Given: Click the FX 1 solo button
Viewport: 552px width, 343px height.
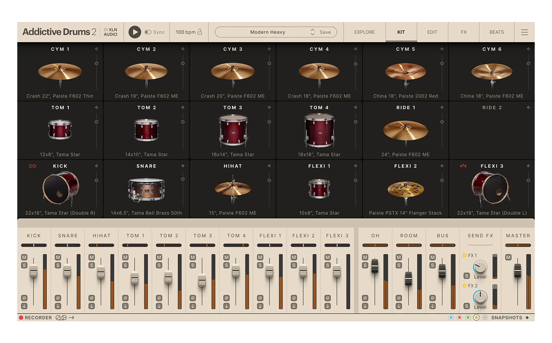Looking at the screenshot, I should coord(466,276).
